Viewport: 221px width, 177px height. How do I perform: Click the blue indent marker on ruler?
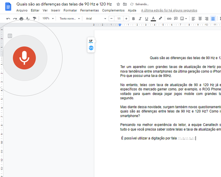[x=120, y=25]
